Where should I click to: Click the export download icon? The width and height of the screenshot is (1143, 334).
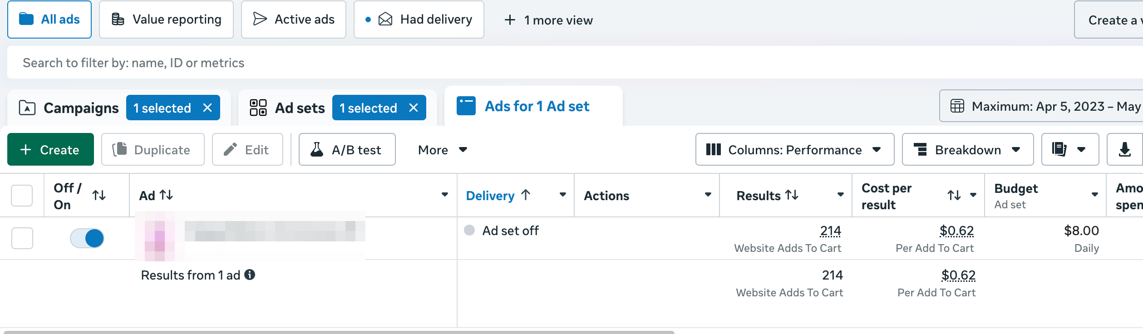pos(1125,149)
